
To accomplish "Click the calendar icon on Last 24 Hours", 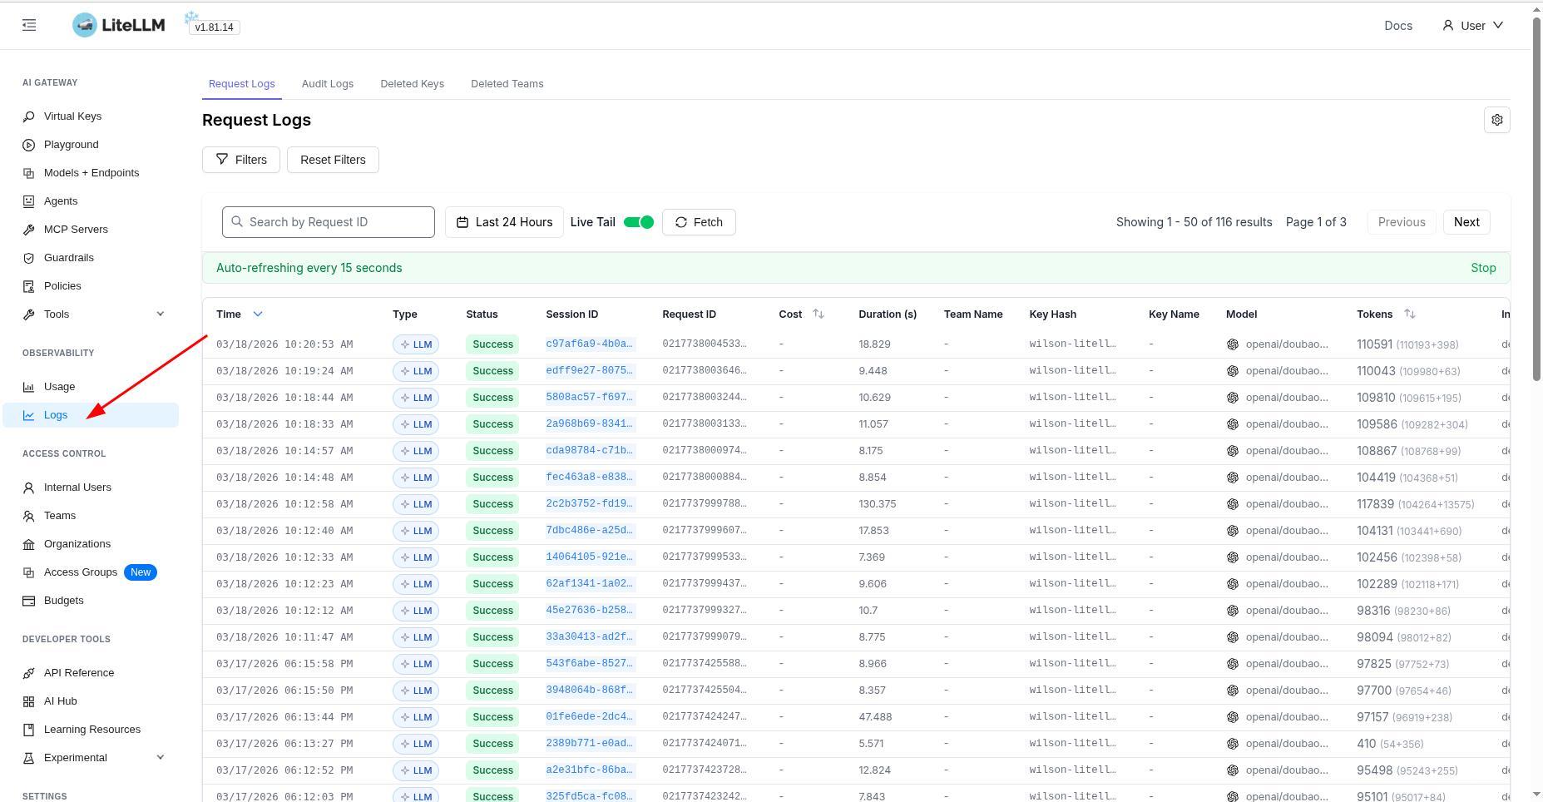I will [x=463, y=222].
